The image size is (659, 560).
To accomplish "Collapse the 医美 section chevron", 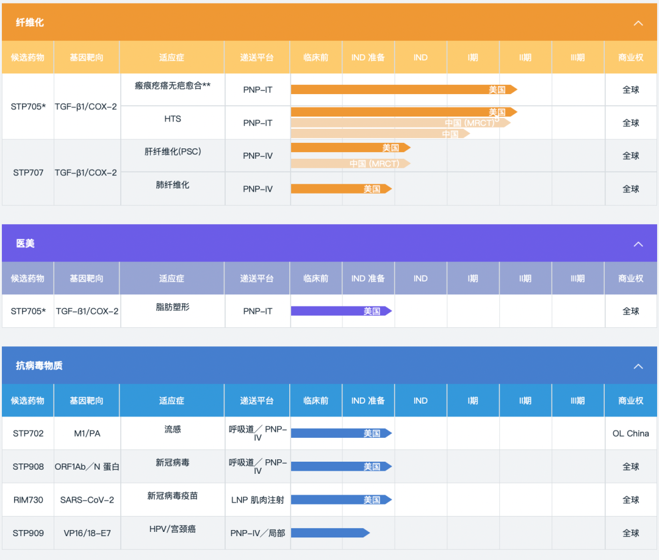I will (638, 244).
